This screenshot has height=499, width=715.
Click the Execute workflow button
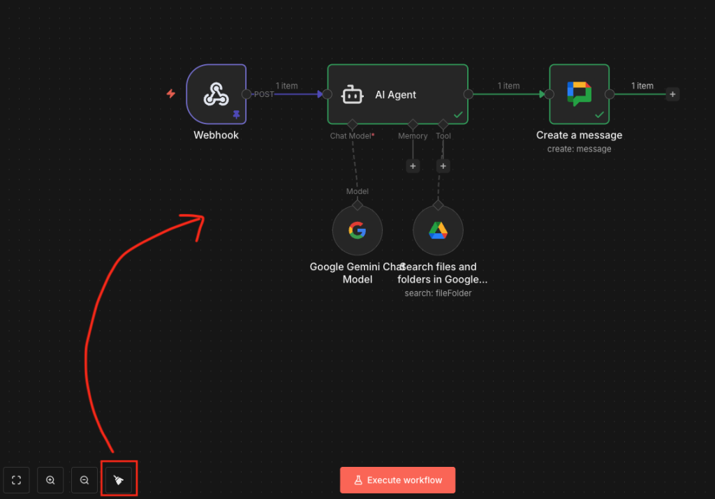[397, 480]
